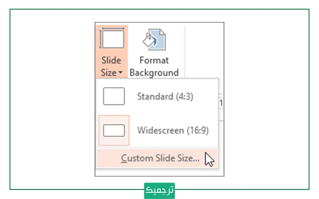Screen dimensions: 319x199
Task: Expand the Slide Size dropdown arrow
Action: [x=121, y=73]
